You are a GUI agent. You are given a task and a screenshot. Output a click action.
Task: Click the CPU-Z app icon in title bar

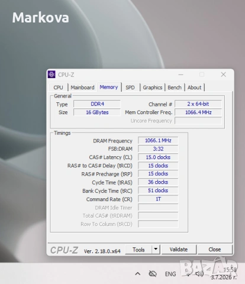pos(51,75)
